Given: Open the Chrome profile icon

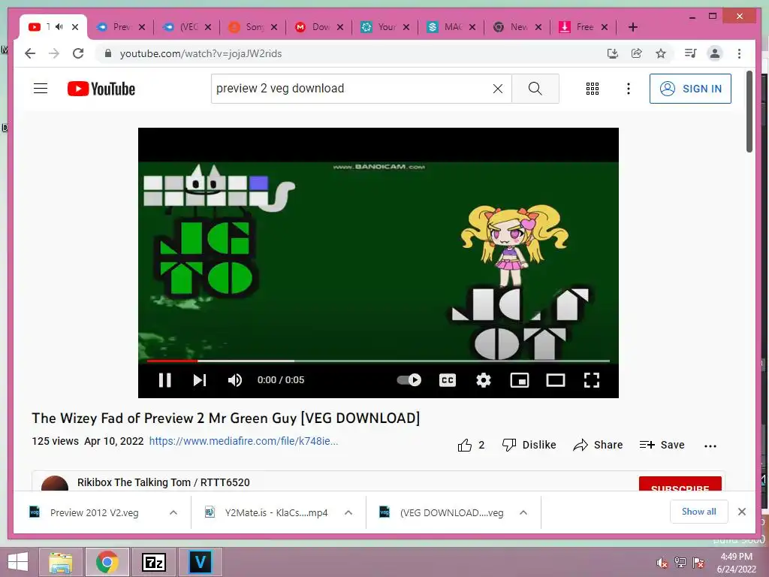Looking at the screenshot, I should tap(715, 53).
